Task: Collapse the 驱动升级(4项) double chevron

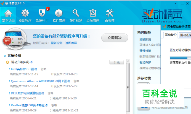Action: [x=31, y=62]
